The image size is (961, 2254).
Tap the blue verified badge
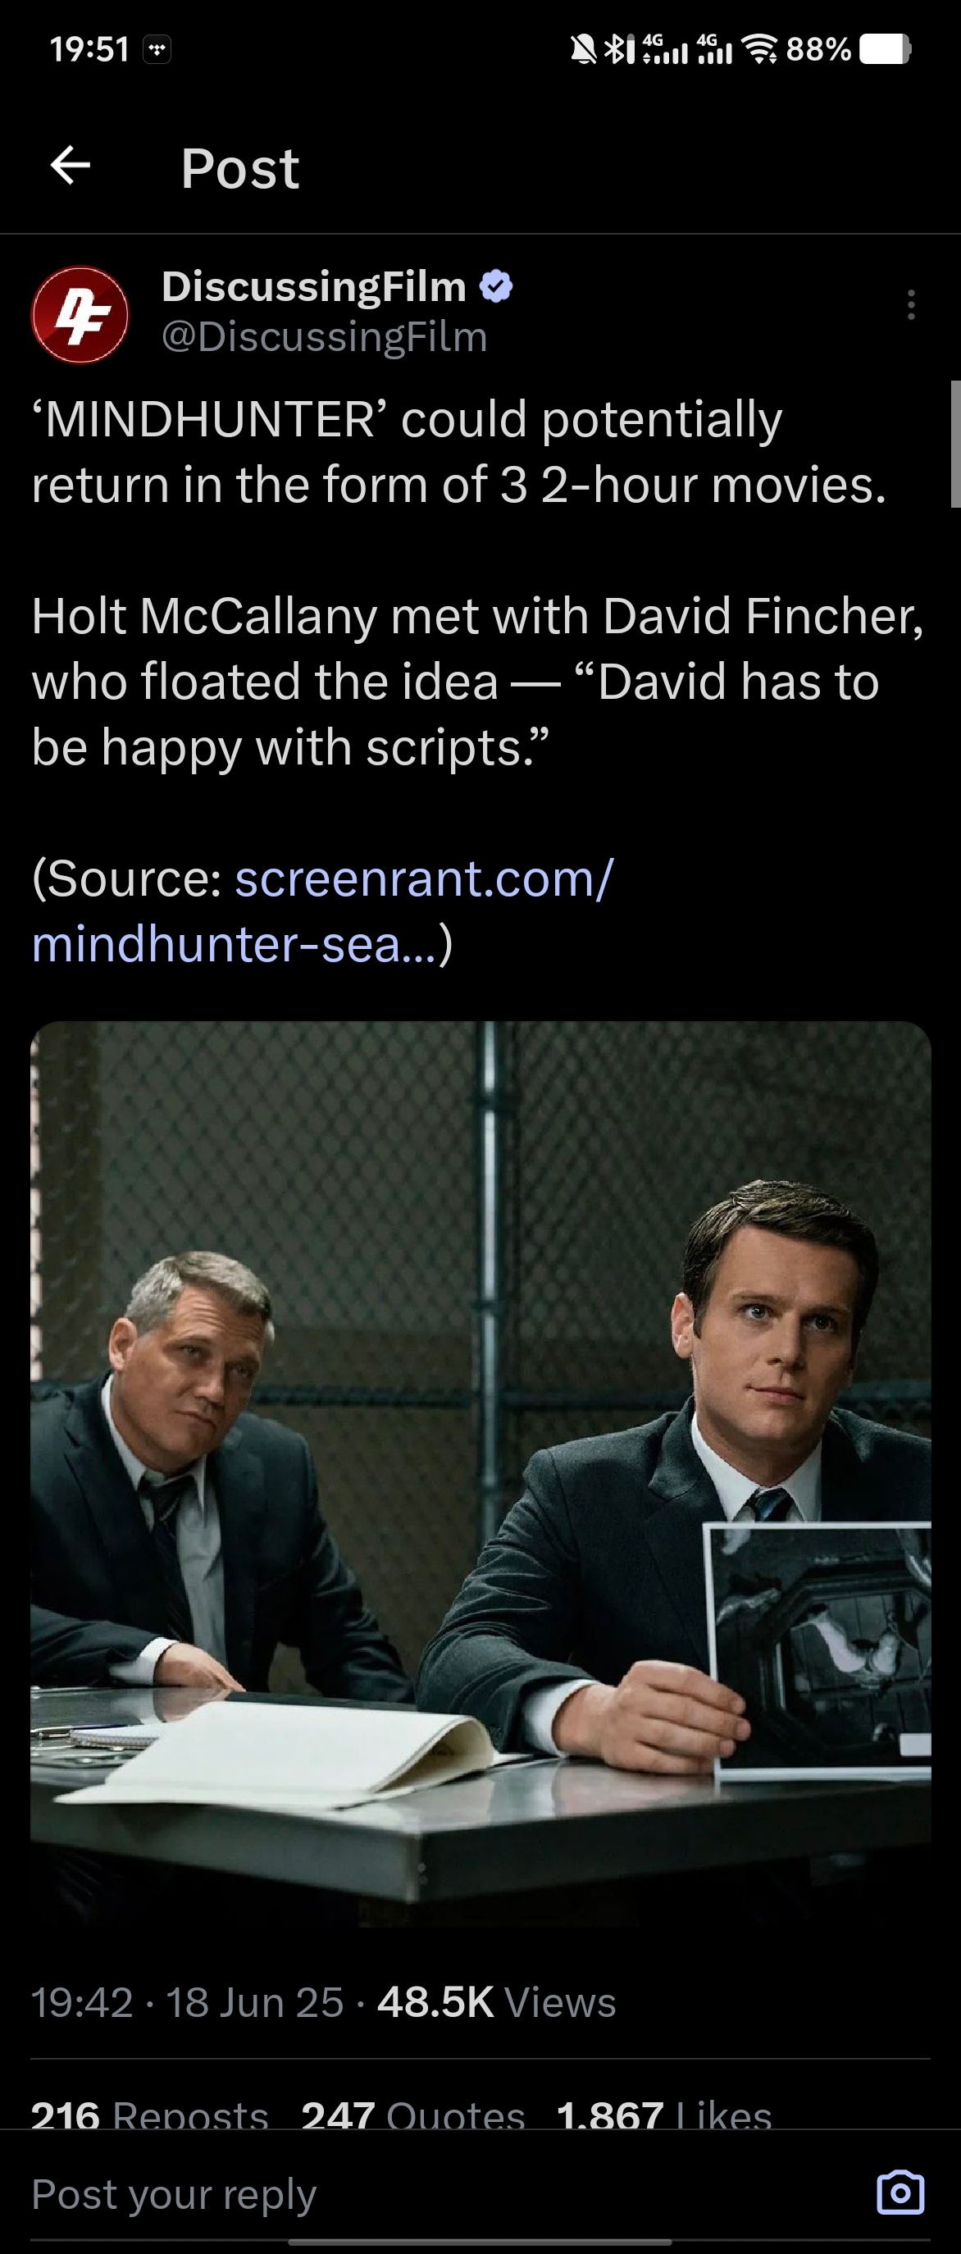(x=496, y=286)
